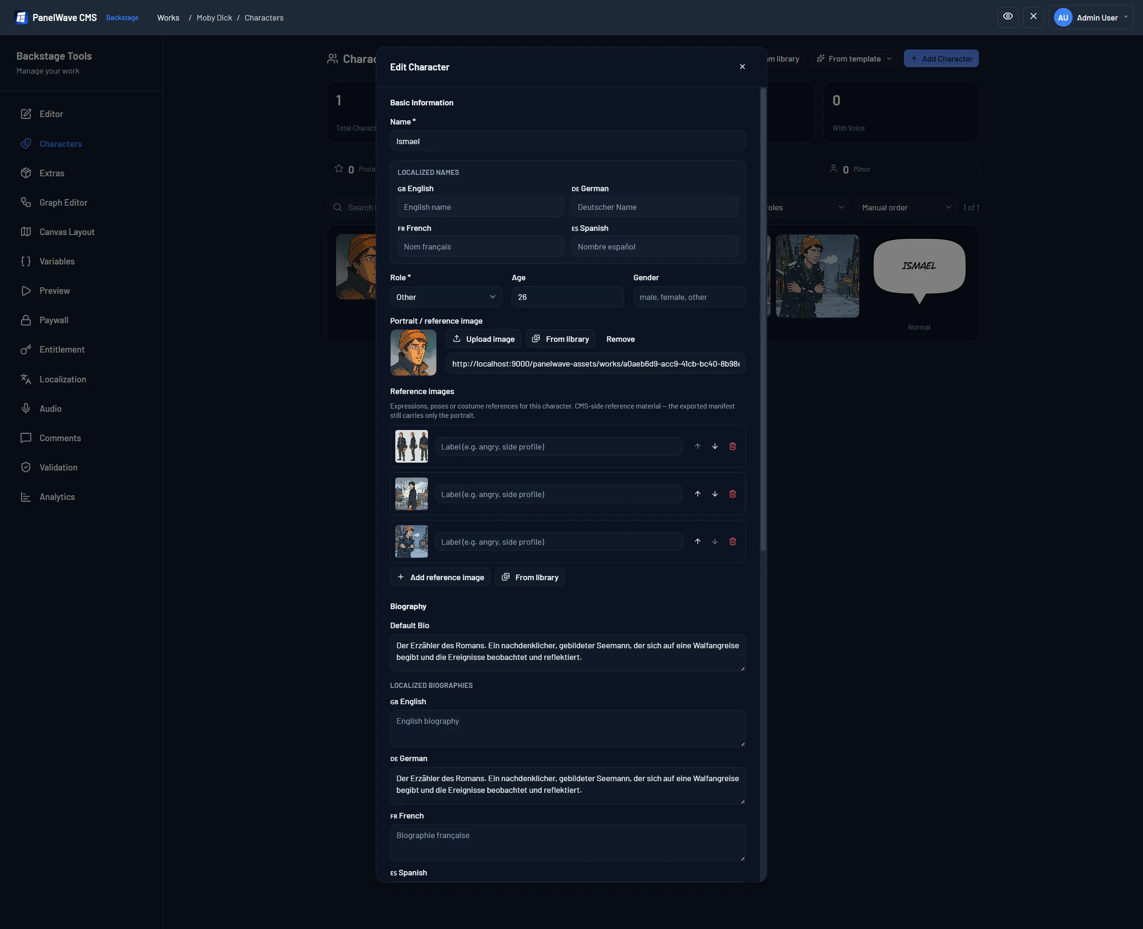Click From library below reference images
This screenshot has height=929, width=1143.
pos(530,577)
